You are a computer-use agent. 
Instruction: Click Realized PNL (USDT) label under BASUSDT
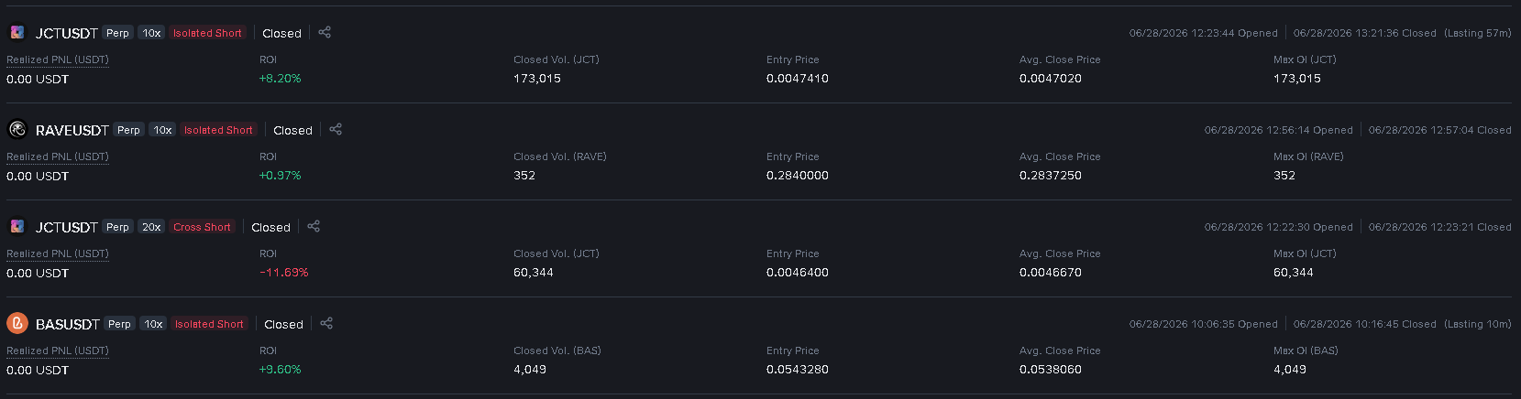click(x=58, y=350)
